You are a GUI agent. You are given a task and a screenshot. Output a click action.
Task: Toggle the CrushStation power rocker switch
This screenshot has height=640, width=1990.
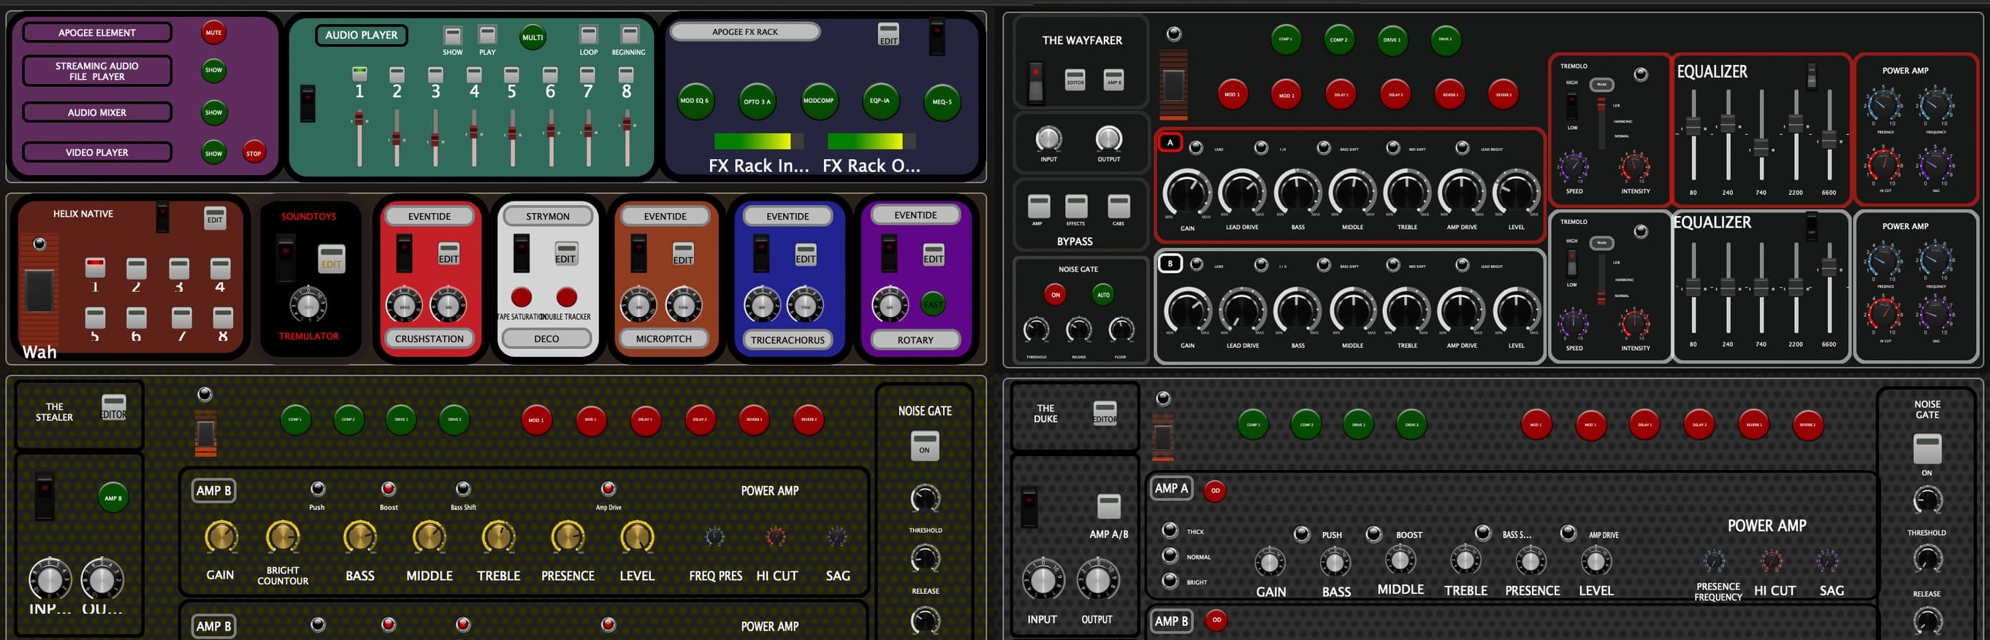click(x=404, y=253)
